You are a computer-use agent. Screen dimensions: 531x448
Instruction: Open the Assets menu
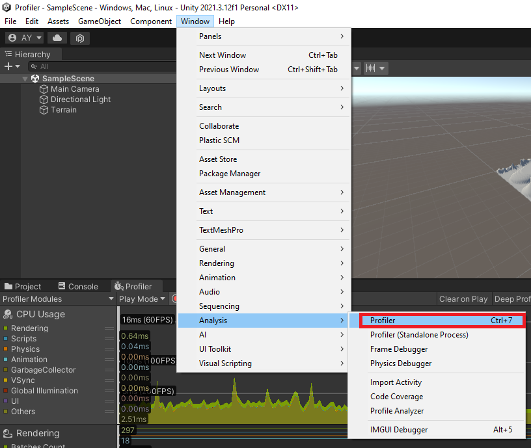pyautogui.click(x=59, y=21)
